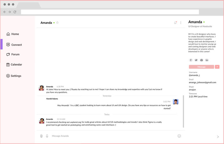This screenshot has height=144, width=224.
Task: Star Amanda as a favorite
Action: click(58, 23)
